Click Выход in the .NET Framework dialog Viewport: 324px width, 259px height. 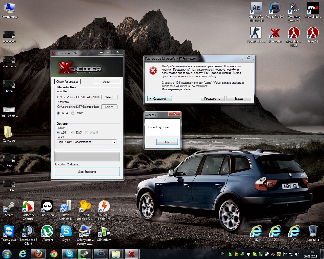pos(239,99)
